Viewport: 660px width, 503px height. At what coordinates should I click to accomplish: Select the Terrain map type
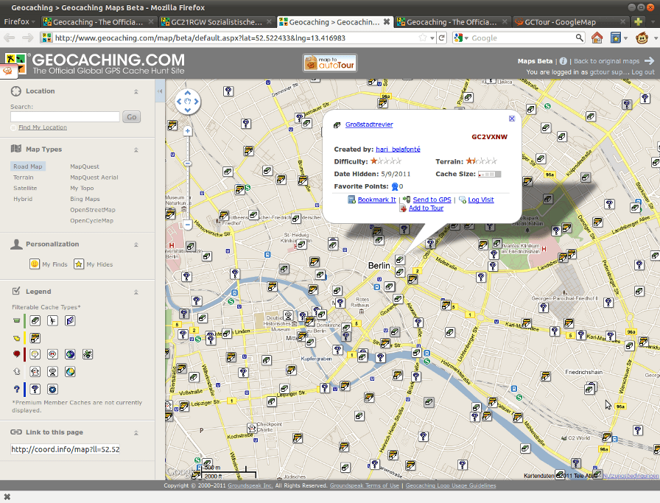click(x=23, y=177)
